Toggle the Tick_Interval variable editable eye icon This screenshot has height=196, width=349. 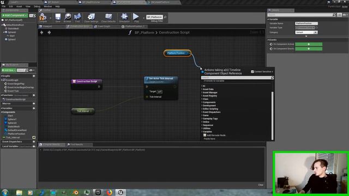(x=34, y=138)
